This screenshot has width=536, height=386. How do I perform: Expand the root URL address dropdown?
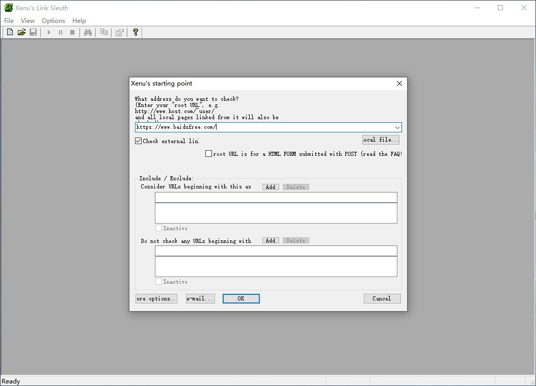[397, 127]
